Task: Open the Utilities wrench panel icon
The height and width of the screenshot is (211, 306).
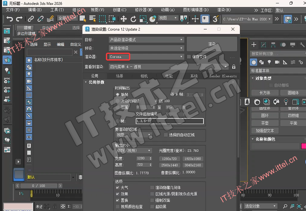Action: (302, 45)
